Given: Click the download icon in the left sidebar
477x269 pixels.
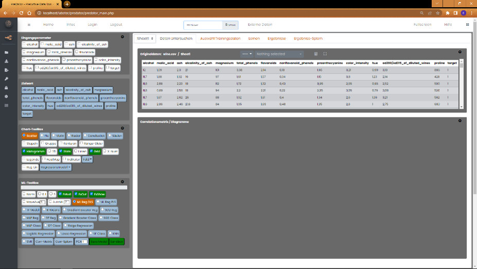Looking at the screenshot, I should [7, 61].
